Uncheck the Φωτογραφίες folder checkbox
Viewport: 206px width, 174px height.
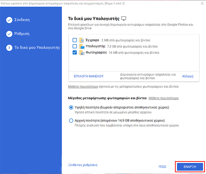point(75,53)
